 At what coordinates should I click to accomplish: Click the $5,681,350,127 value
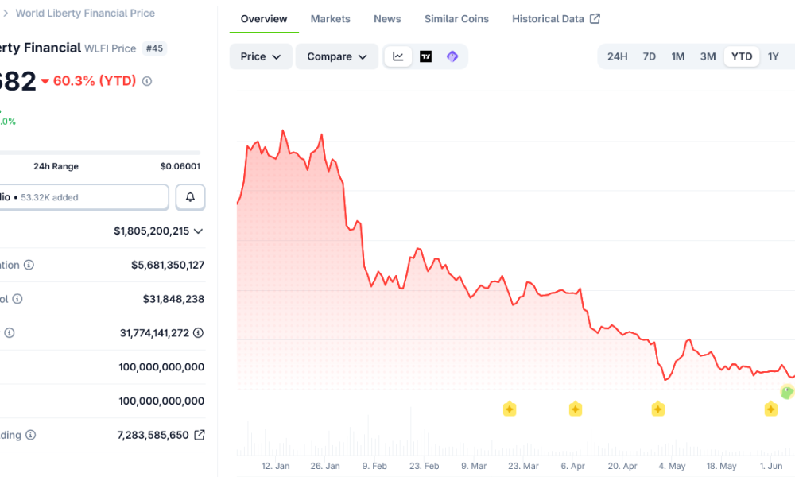pos(168,265)
